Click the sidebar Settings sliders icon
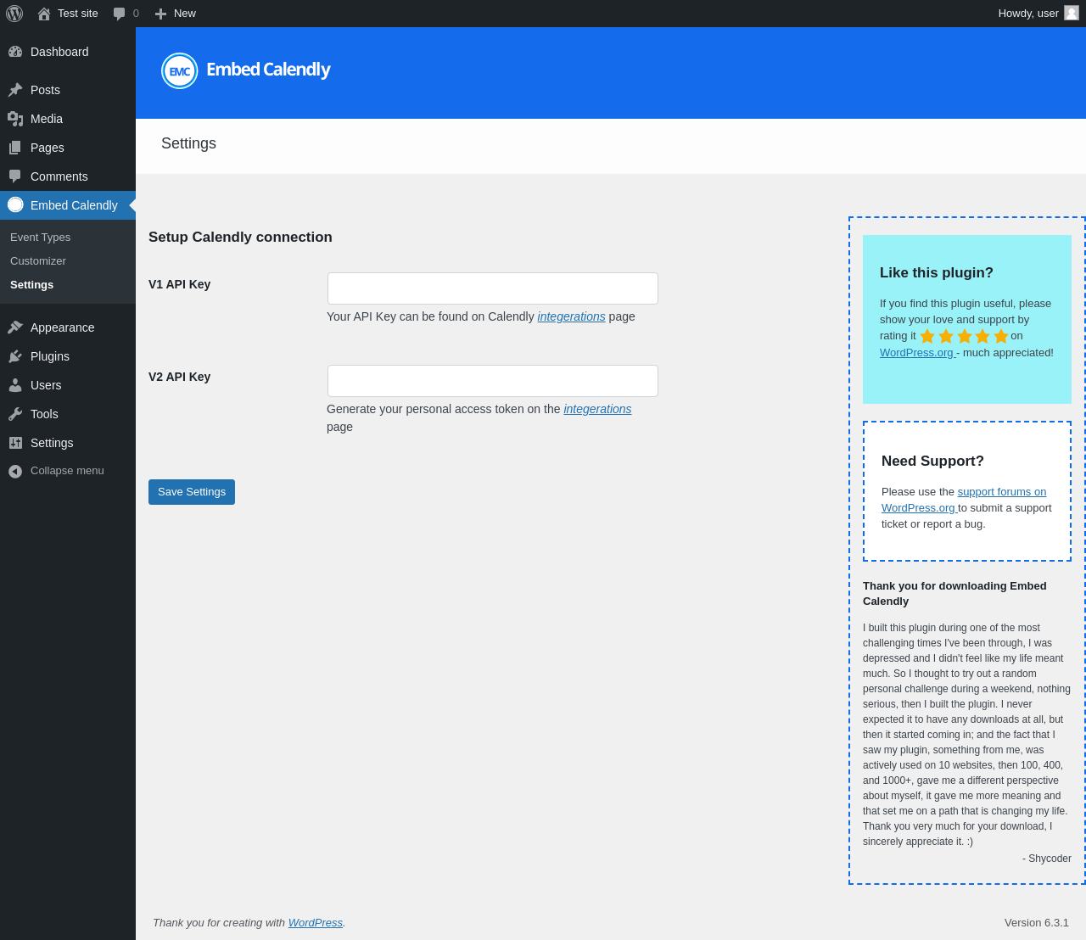The height and width of the screenshot is (940, 1086). [15, 443]
